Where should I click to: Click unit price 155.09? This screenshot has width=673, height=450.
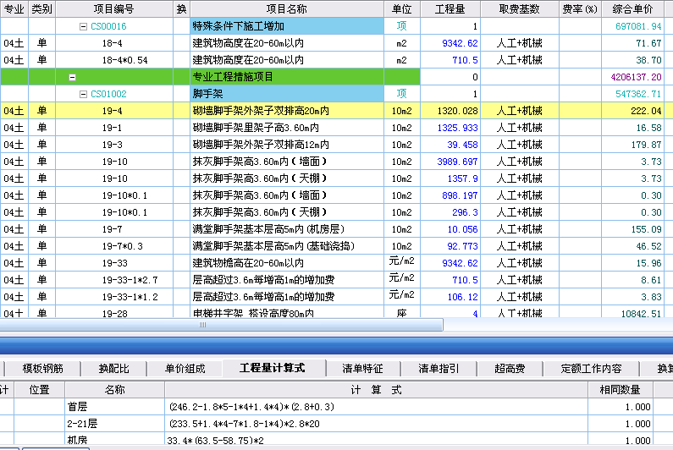646,229
